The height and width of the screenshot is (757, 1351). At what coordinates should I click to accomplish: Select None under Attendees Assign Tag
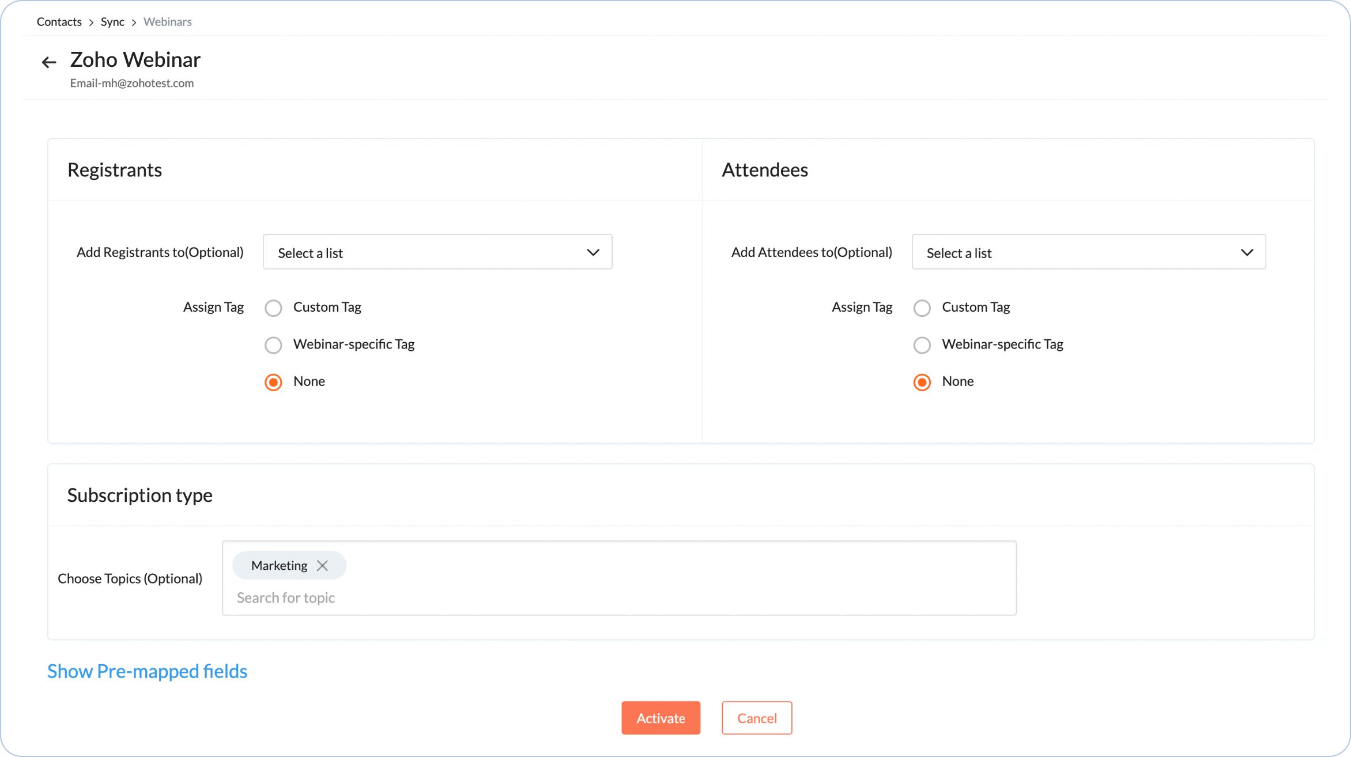922,381
